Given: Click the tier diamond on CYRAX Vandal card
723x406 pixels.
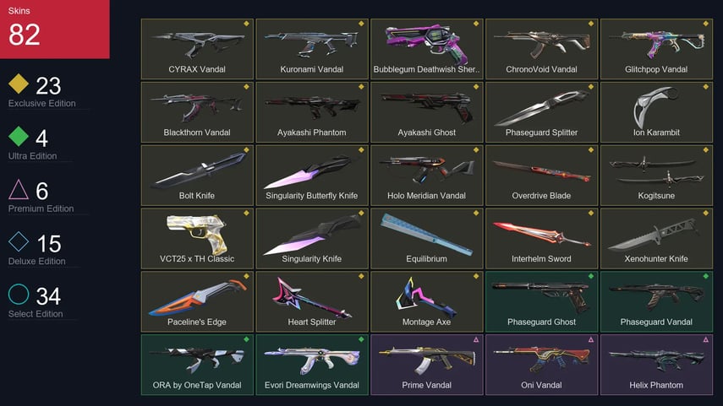Looking at the screenshot, I should click(x=246, y=24).
